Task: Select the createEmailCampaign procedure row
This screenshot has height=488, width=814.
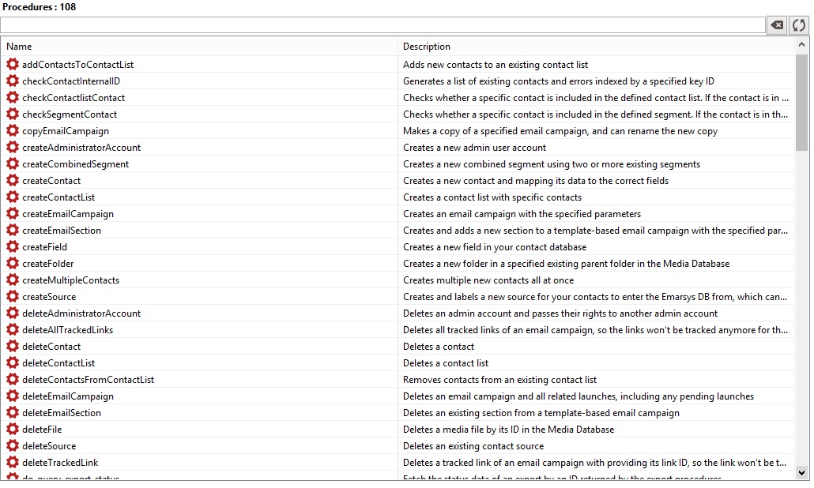Action: click(x=68, y=214)
